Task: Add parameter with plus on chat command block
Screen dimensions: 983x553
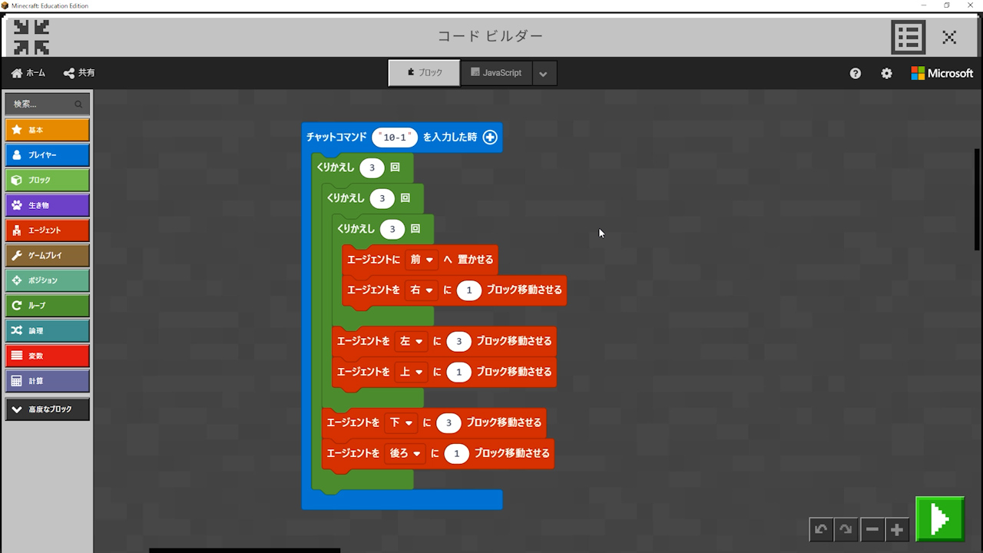Action: pyautogui.click(x=490, y=137)
